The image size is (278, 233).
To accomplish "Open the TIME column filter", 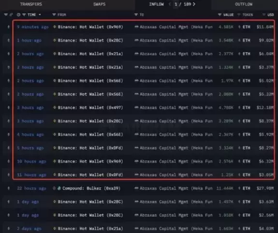I will click(24, 15).
